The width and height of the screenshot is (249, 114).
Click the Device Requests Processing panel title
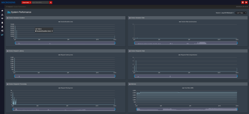18,84
